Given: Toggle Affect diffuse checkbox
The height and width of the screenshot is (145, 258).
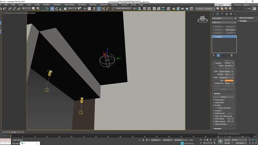Looking at the screenshot, I should (214, 119).
